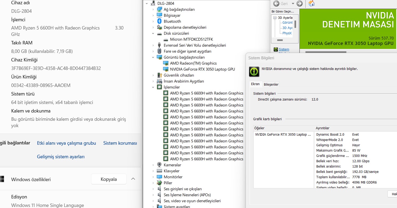Click the Kameralar webcam icon
397x208 pixels.
click(x=159, y=165)
